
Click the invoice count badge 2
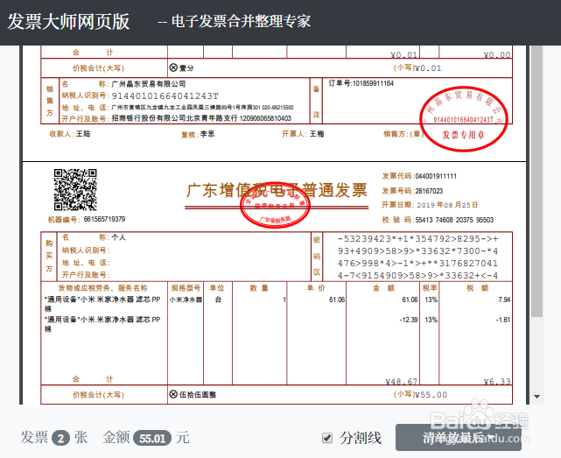click(60, 439)
